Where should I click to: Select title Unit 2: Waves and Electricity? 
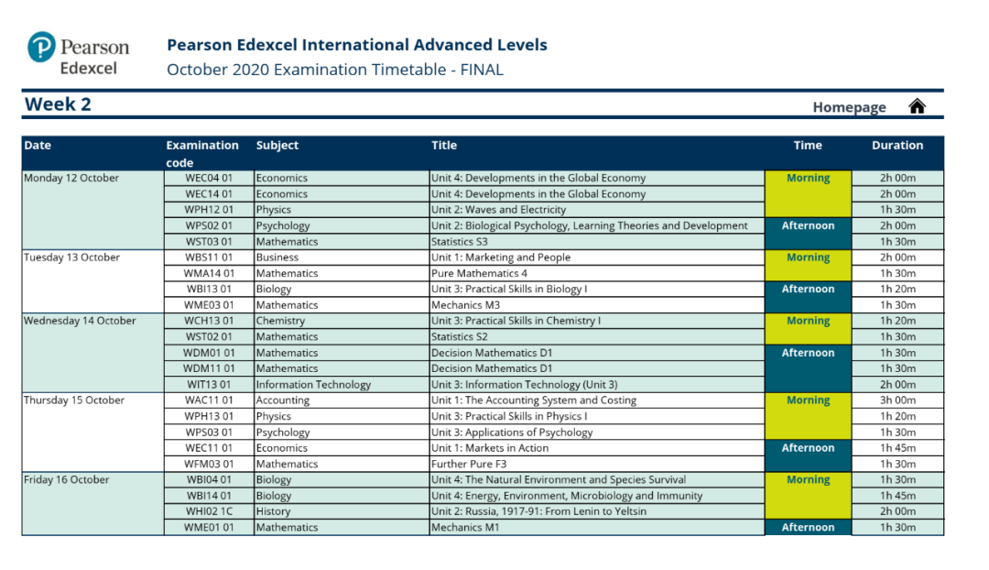coord(498,210)
